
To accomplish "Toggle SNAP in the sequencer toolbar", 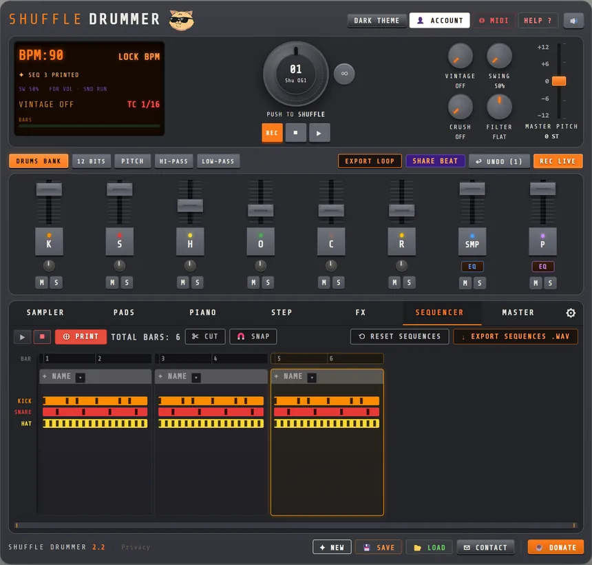I will point(253,336).
